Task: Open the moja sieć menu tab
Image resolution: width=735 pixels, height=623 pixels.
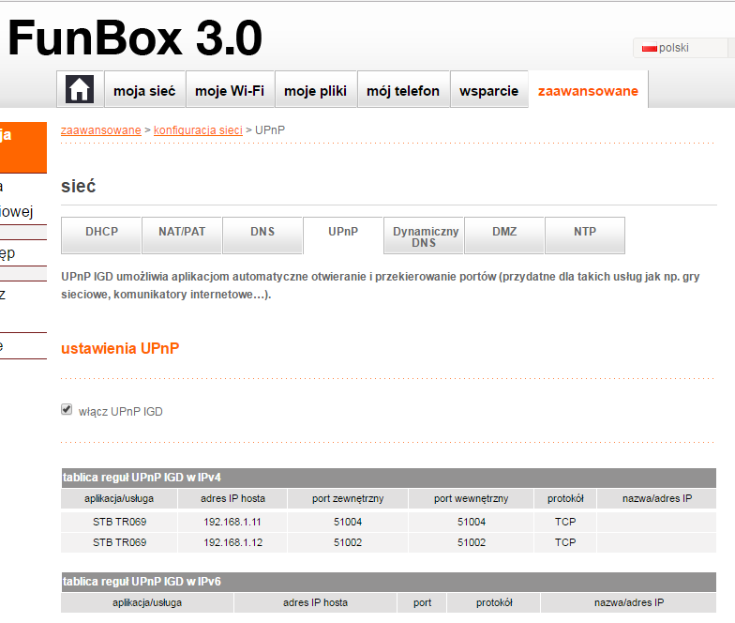Action: [x=144, y=90]
